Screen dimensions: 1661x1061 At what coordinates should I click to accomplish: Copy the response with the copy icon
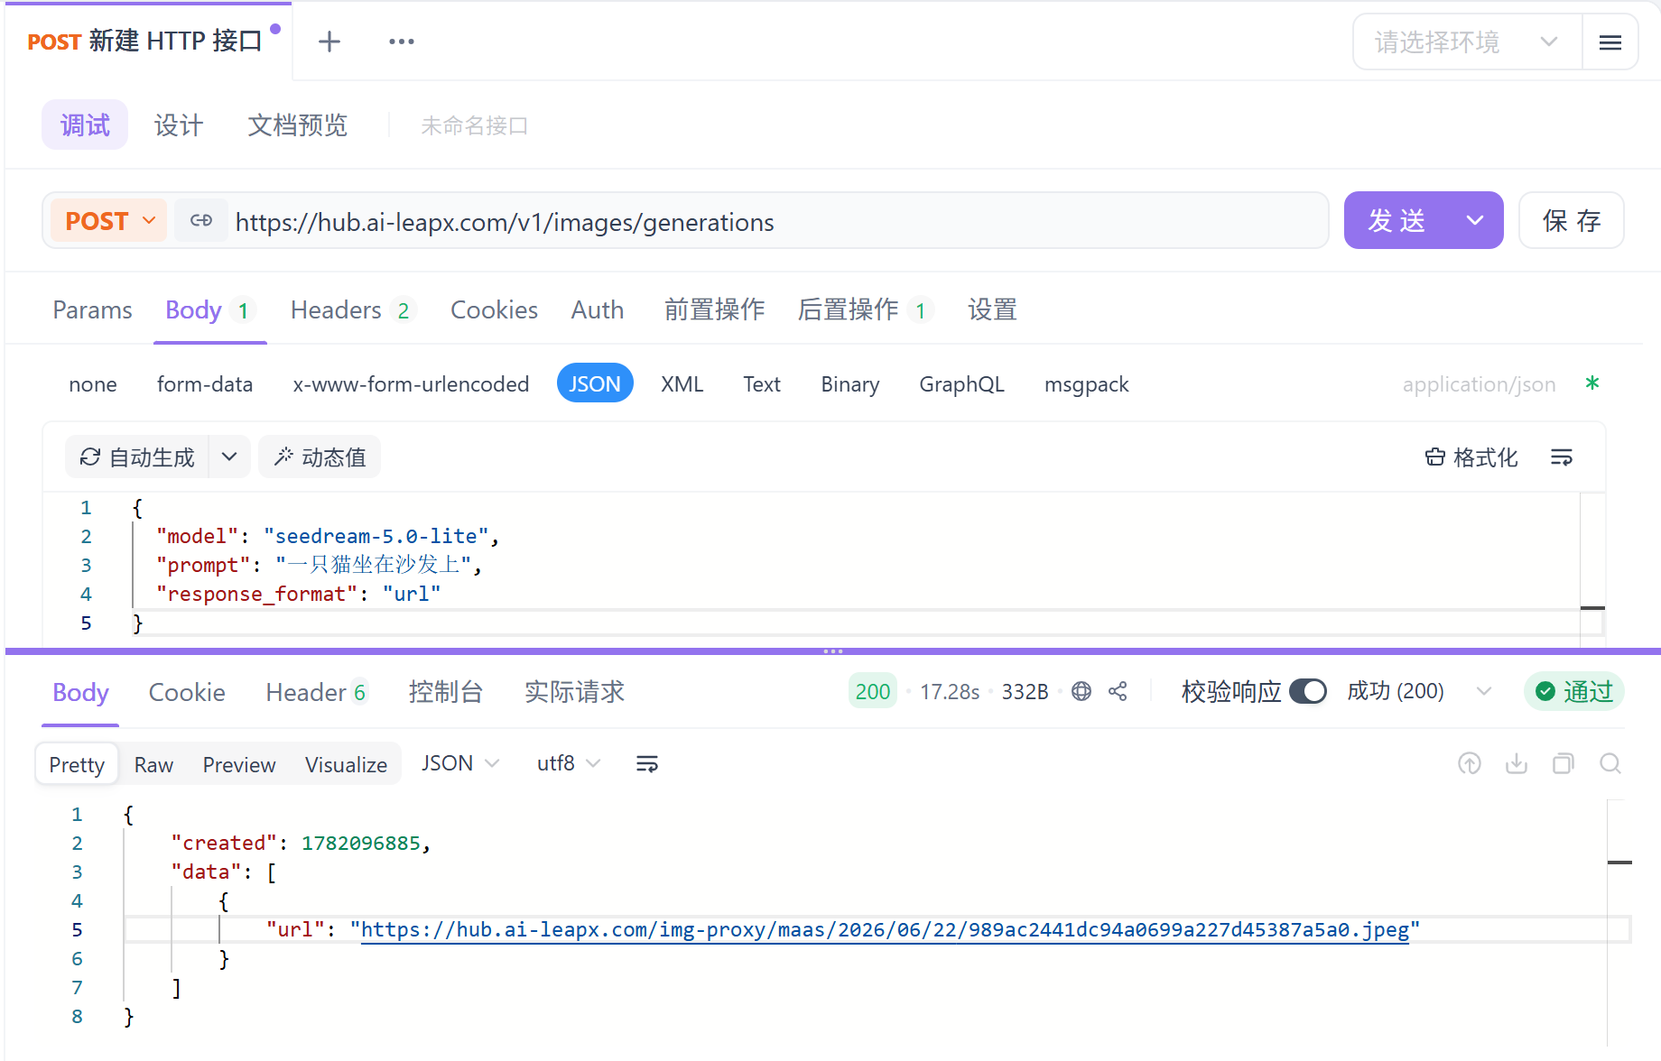pyautogui.click(x=1564, y=764)
